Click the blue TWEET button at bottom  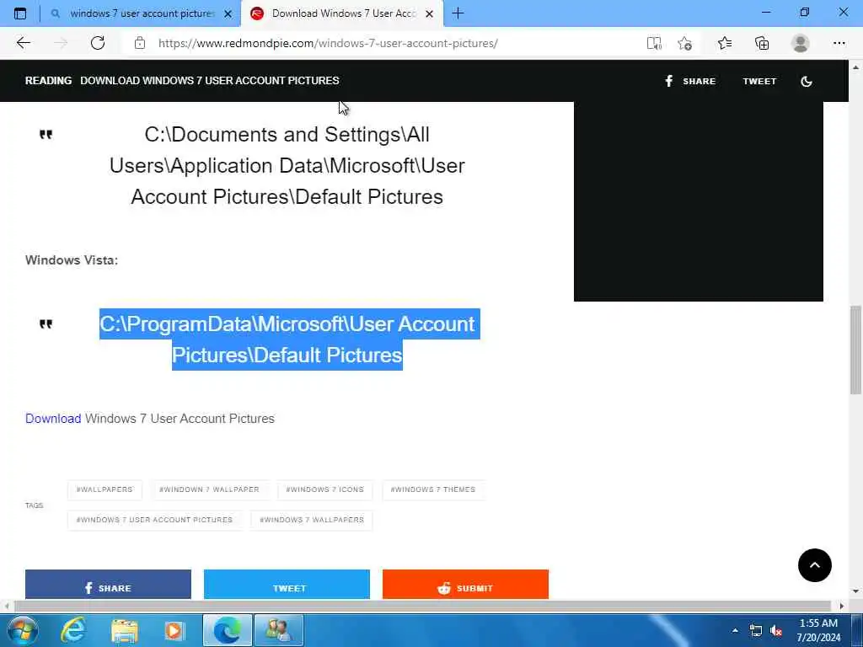tap(287, 585)
